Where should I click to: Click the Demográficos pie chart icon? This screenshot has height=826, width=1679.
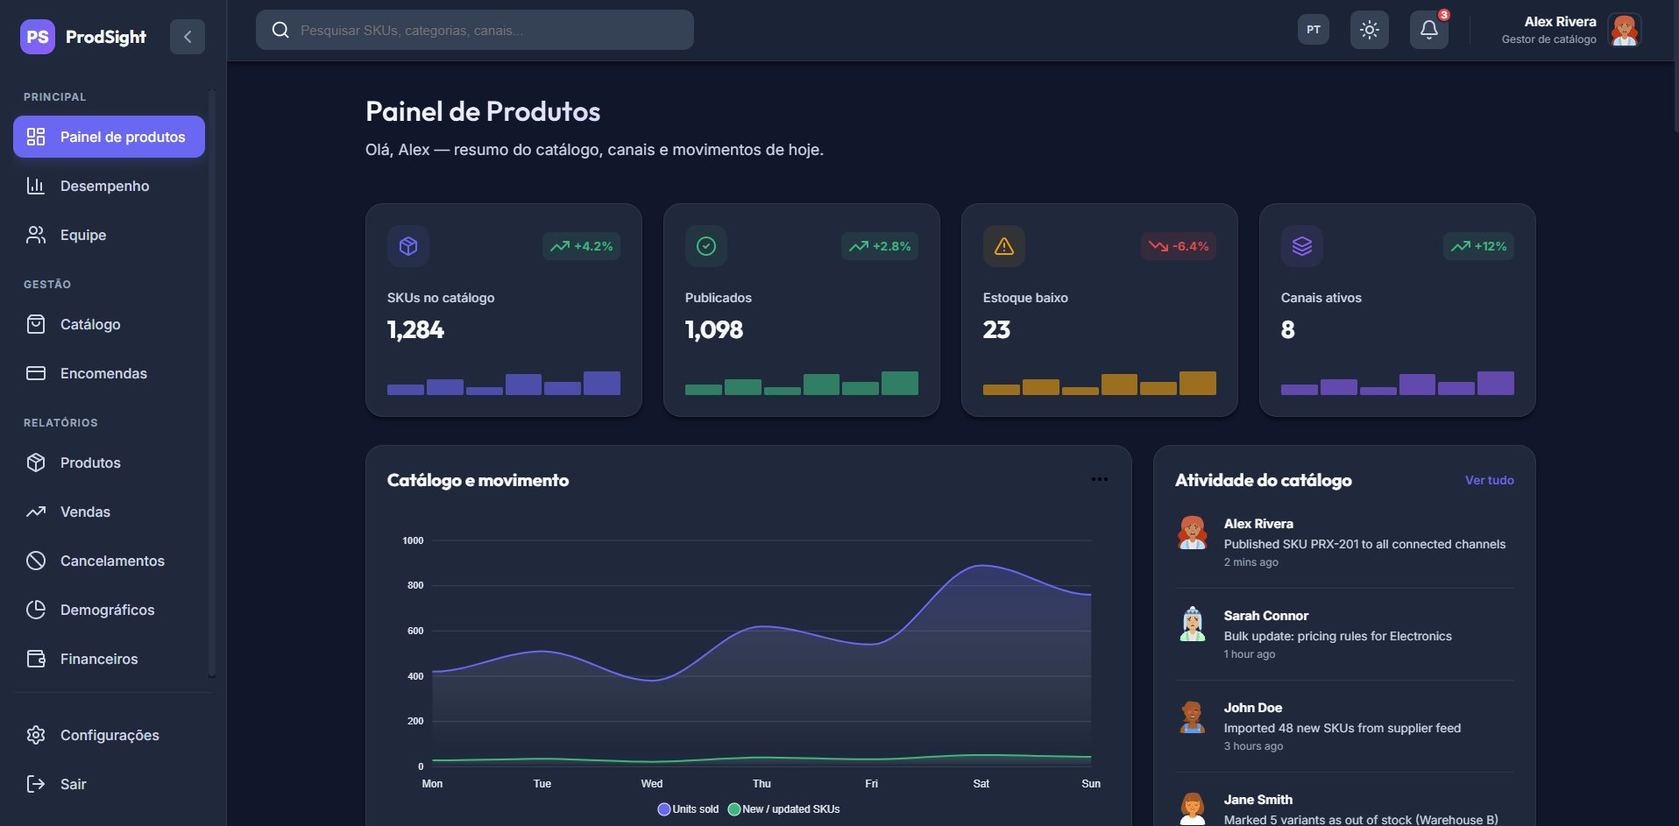[x=36, y=610]
